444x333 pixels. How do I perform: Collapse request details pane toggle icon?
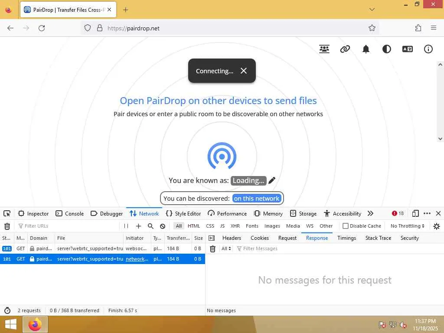pyautogui.click(x=212, y=238)
